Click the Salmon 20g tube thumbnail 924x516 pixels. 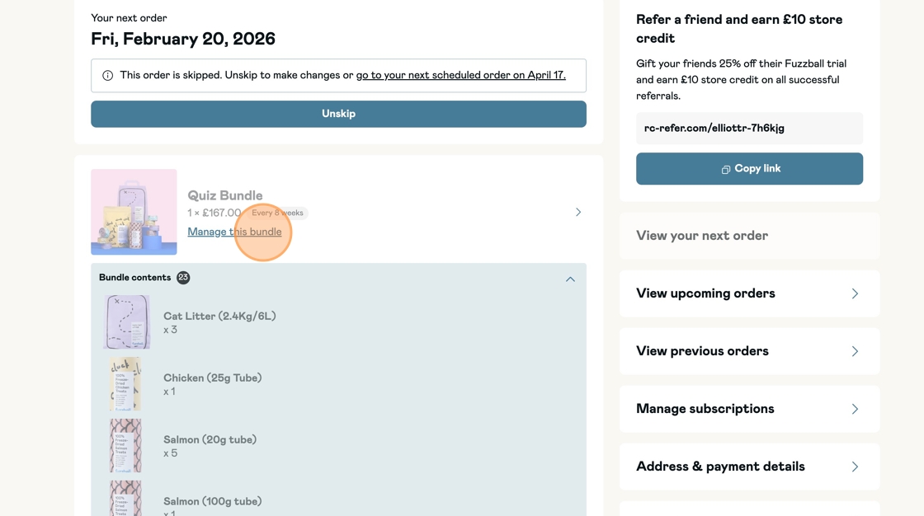(125, 446)
